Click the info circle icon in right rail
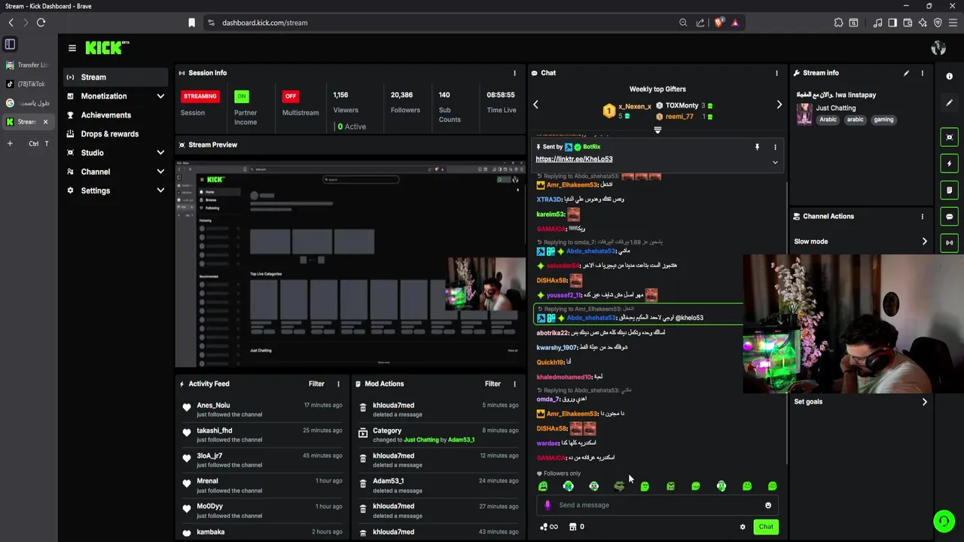 (949, 77)
